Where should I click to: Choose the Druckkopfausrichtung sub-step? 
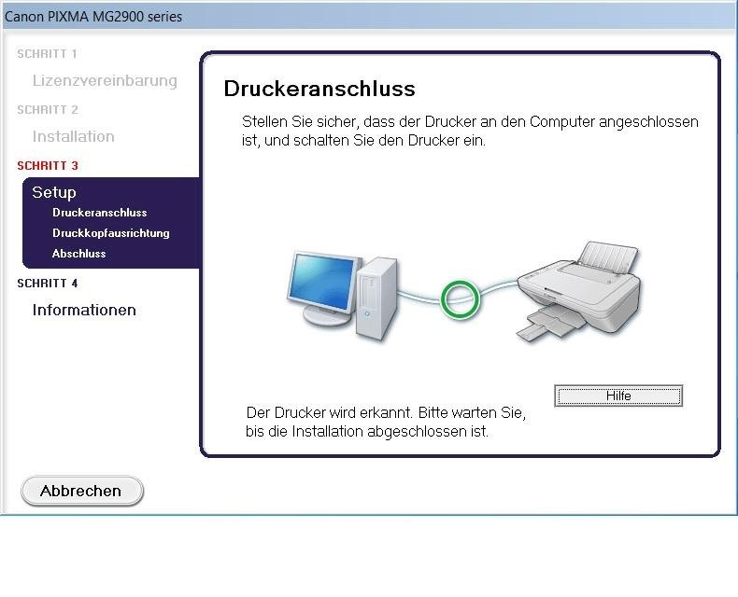110,233
